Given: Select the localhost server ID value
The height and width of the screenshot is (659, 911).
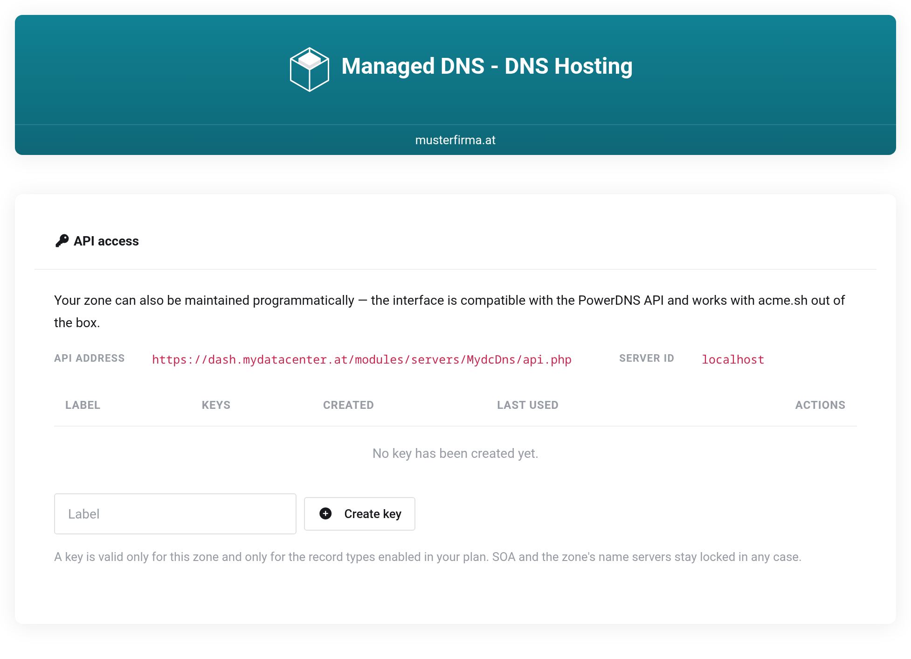Looking at the screenshot, I should [x=733, y=359].
